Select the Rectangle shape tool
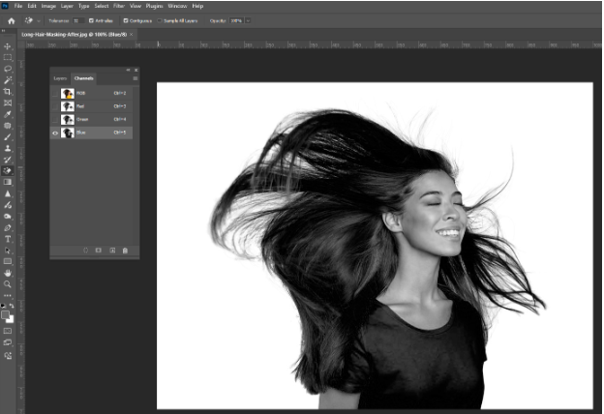Viewport: 604px width, 414px height. click(8, 261)
